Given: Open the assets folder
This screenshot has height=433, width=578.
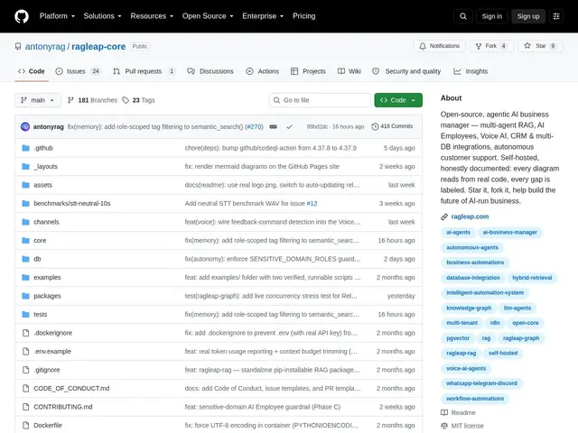Looking at the screenshot, I should [x=42, y=185].
